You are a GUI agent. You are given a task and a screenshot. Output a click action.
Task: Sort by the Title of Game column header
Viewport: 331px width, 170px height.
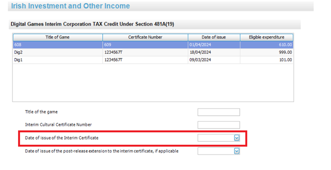pos(58,38)
